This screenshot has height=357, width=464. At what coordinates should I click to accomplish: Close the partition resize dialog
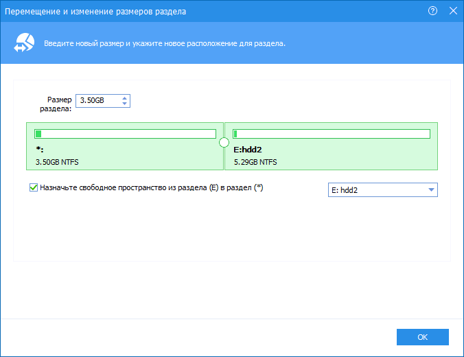pyautogui.click(x=453, y=11)
